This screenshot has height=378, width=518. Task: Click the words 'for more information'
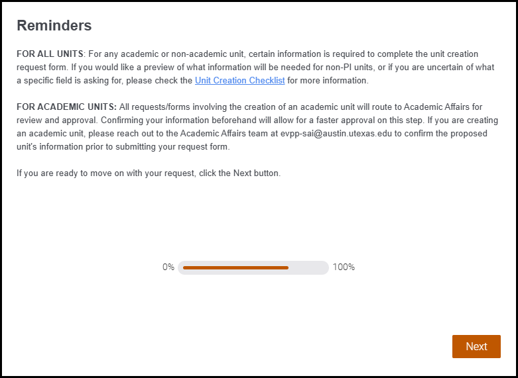pyautogui.click(x=327, y=81)
